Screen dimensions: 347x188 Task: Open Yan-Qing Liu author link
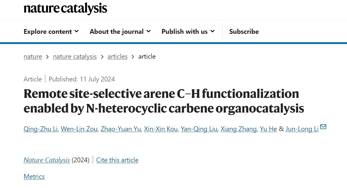point(199,129)
